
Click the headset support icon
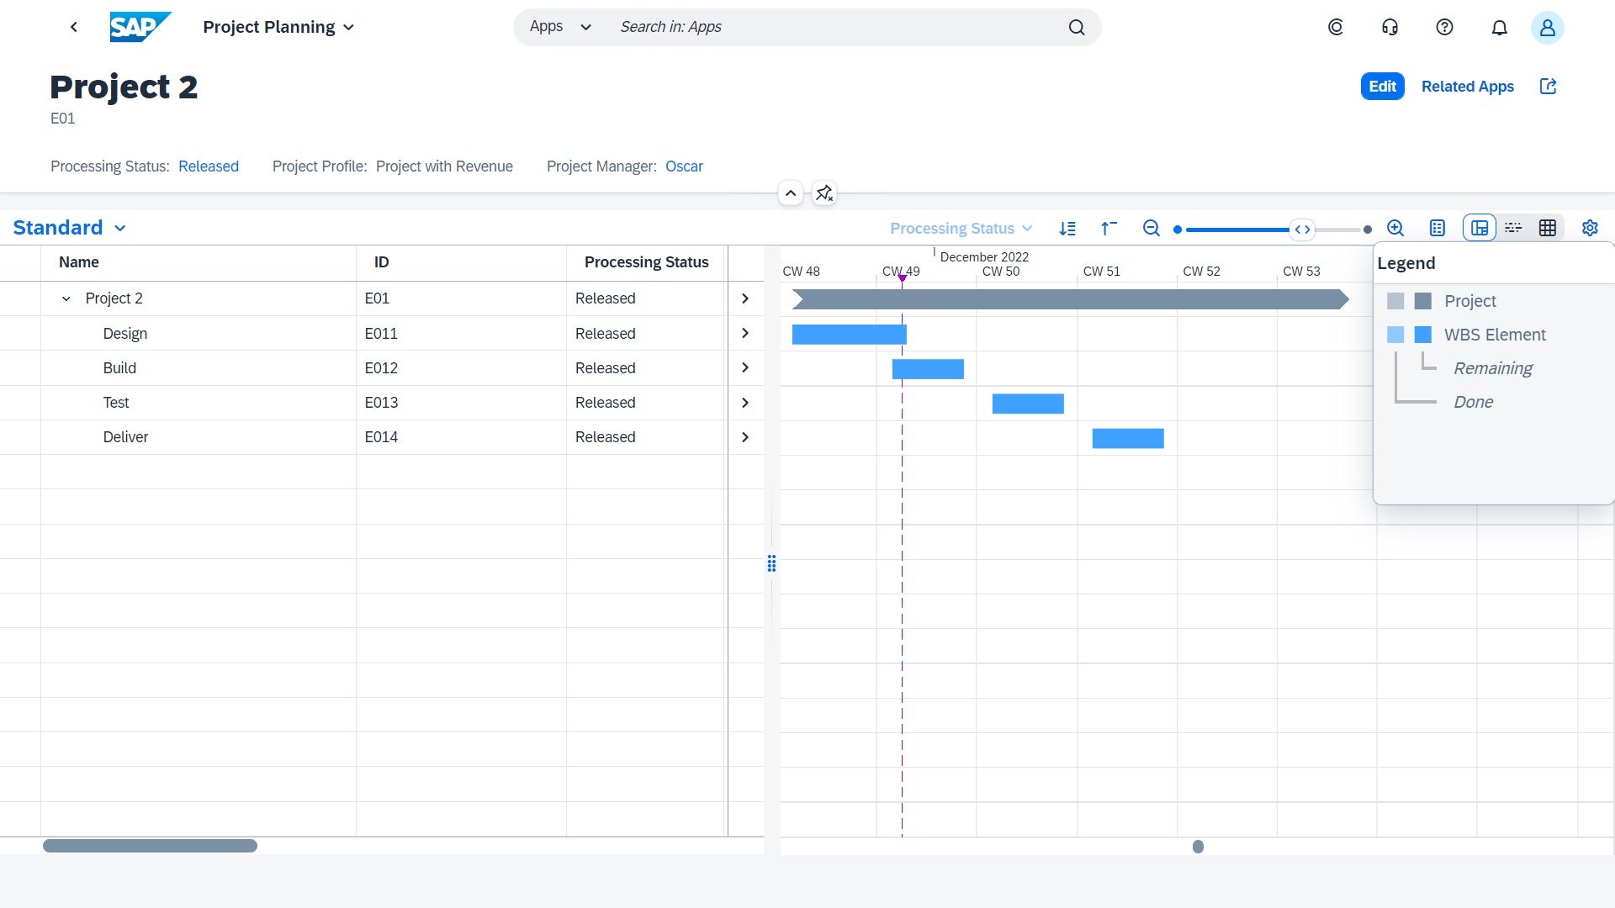(1390, 28)
